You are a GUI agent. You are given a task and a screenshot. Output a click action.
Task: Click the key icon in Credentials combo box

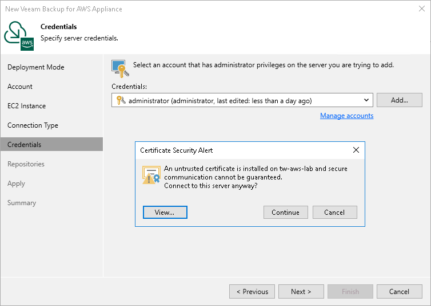pyautogui.click(x=120, y=100)
